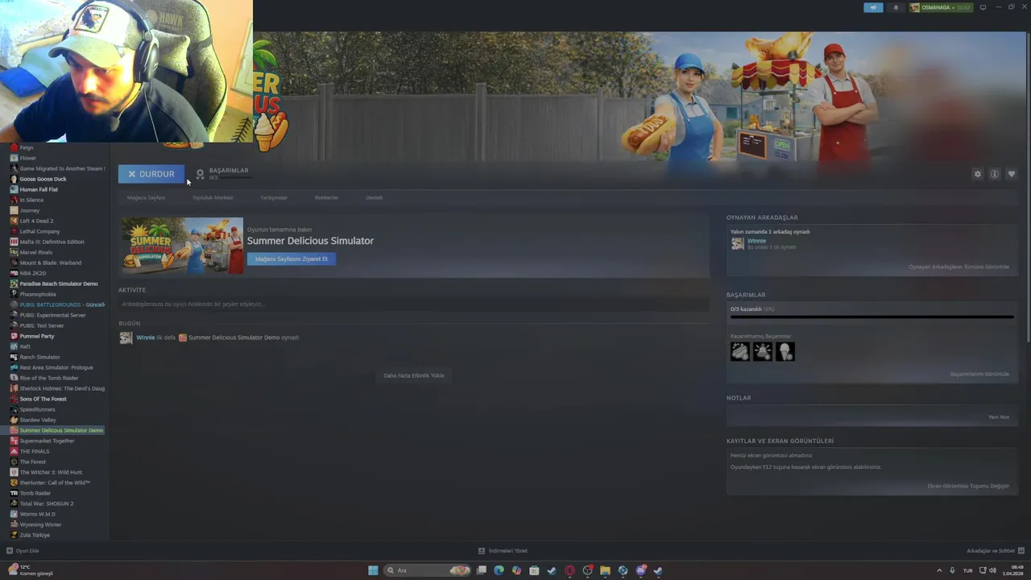Open İndirmeleri Yönet downloads manager

tap(503, 551)
